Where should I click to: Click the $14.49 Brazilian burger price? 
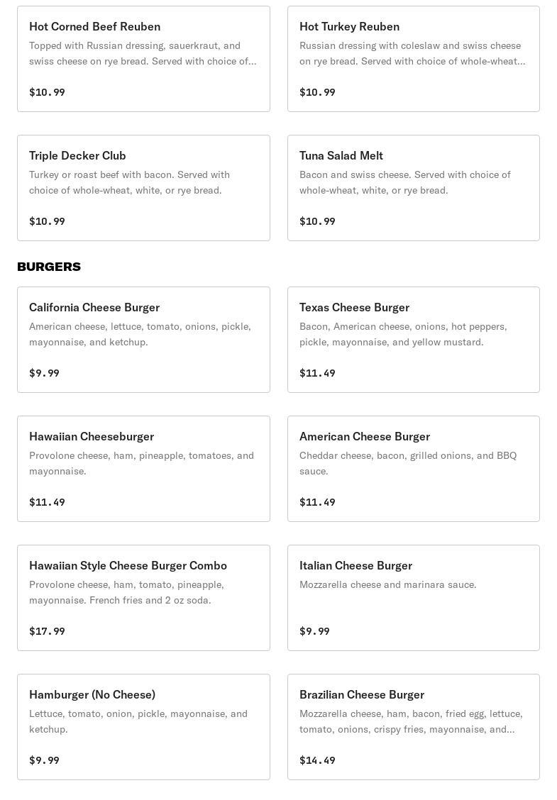[317, 760]
